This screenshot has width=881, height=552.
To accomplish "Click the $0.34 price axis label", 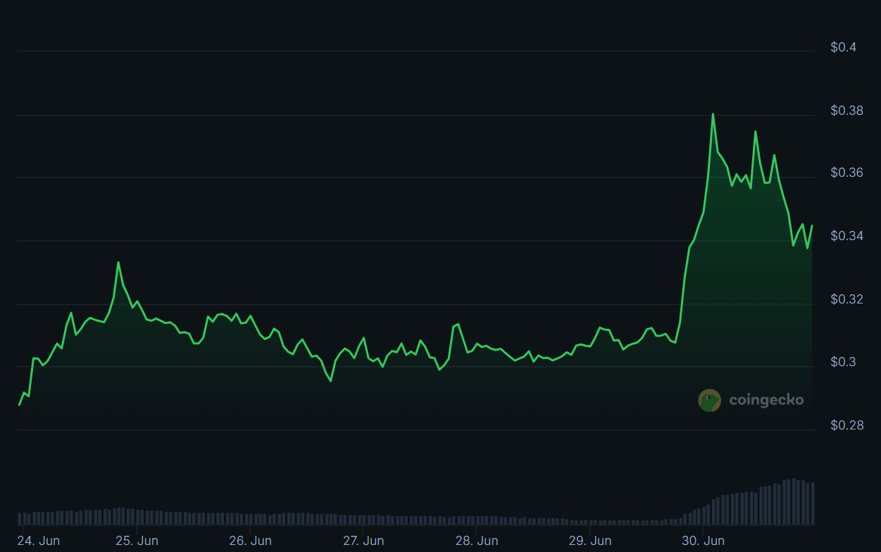I will pyautogui.click(x=847, y=236).
